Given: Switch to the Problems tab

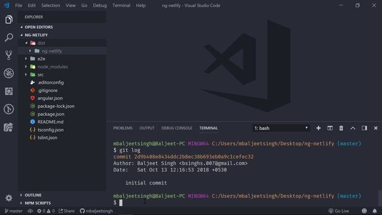Looking at the screenshot, I should click(x=123, y=128).
